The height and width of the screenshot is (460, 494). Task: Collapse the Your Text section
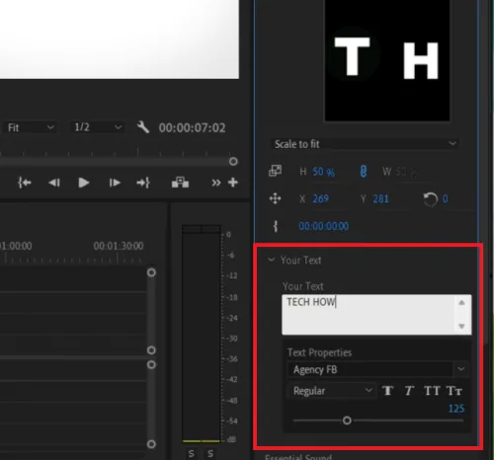click(x=271, y=260)
